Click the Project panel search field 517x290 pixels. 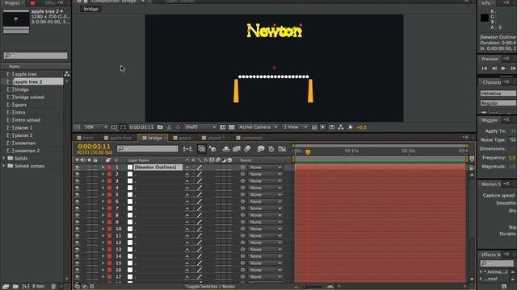pos(36,56)
